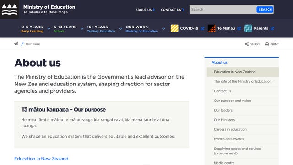
Task: Open the blue Education in New Zealand body link
Action: 41,159
